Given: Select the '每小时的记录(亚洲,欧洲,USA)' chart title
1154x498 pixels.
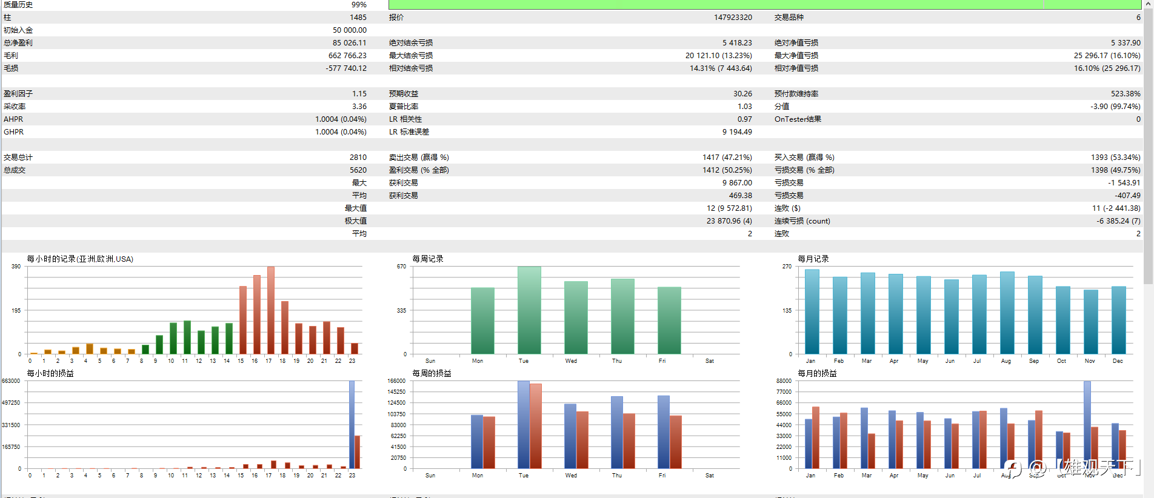Looking at the screenshot, I should pos(80,259).
